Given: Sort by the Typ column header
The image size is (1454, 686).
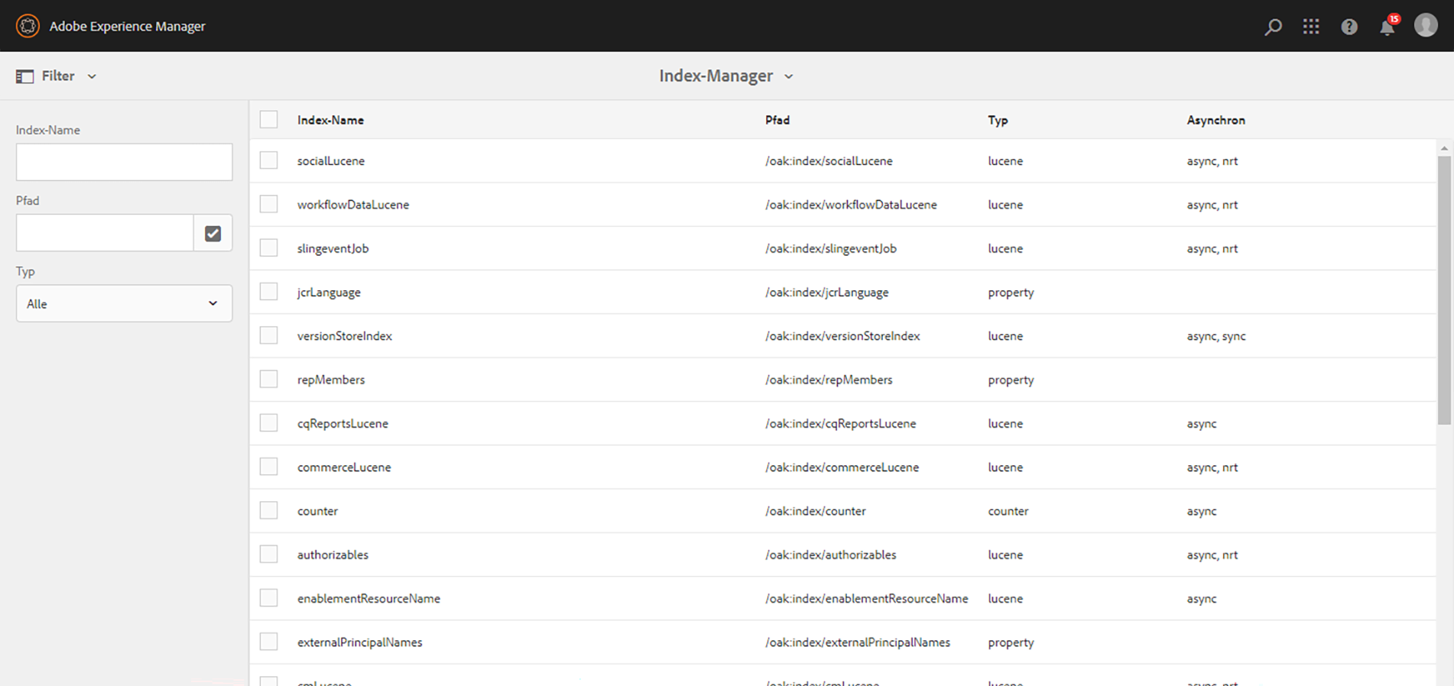Looking at the screenshot, I should coord(998,120).
